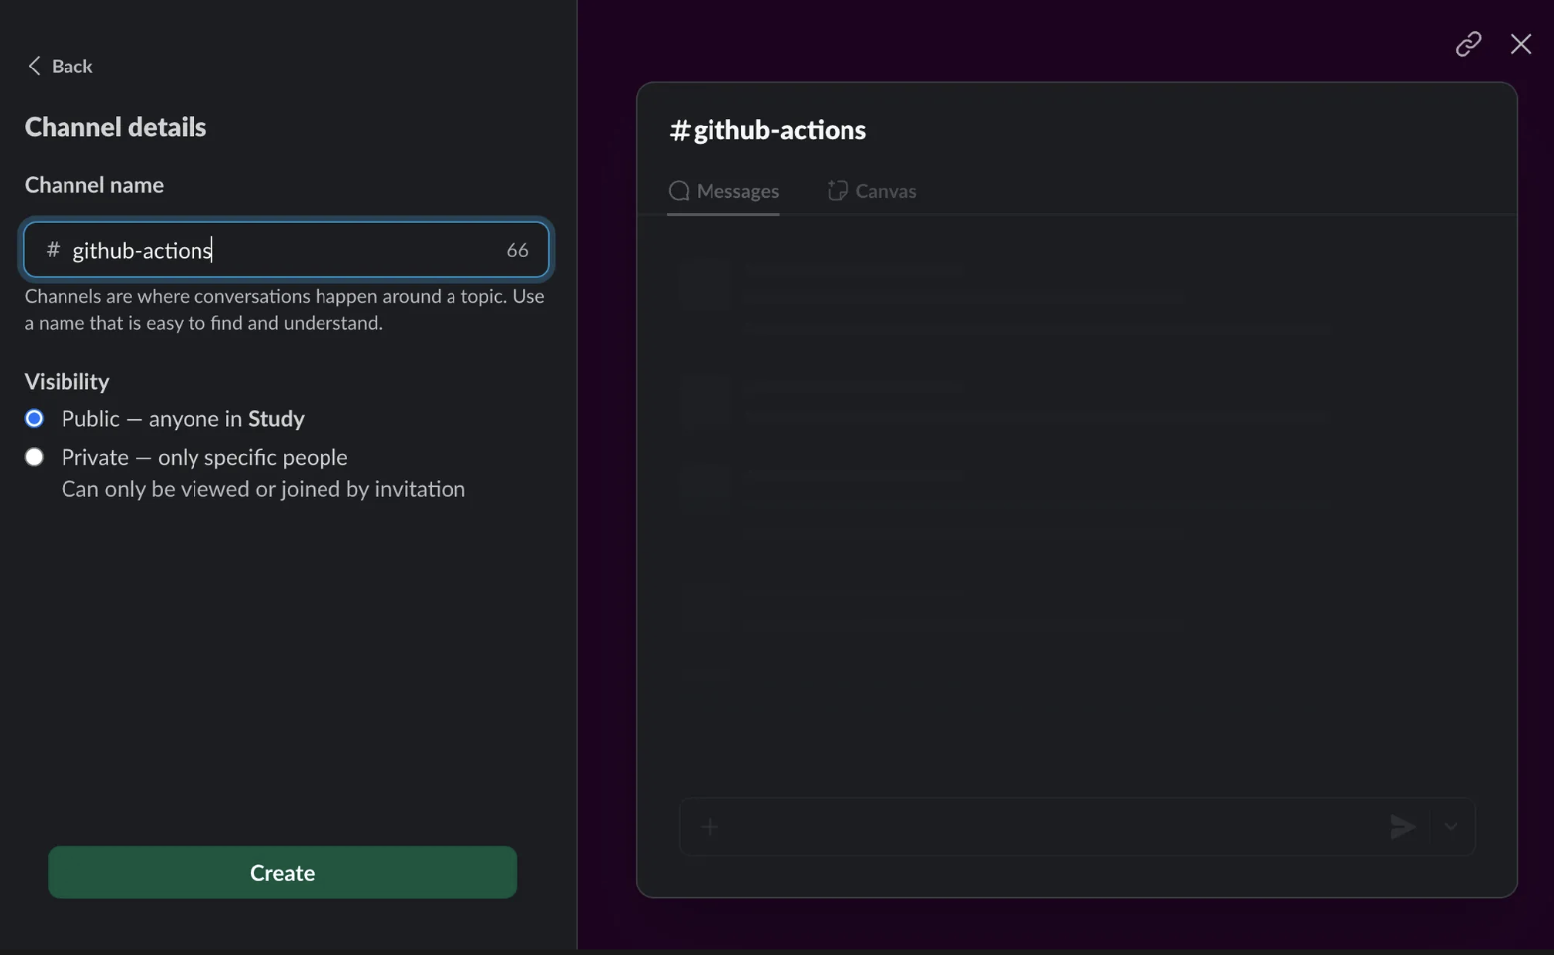Click the channel name input field
Viewport: 1554px width, 955px height.
coord(286,250)
